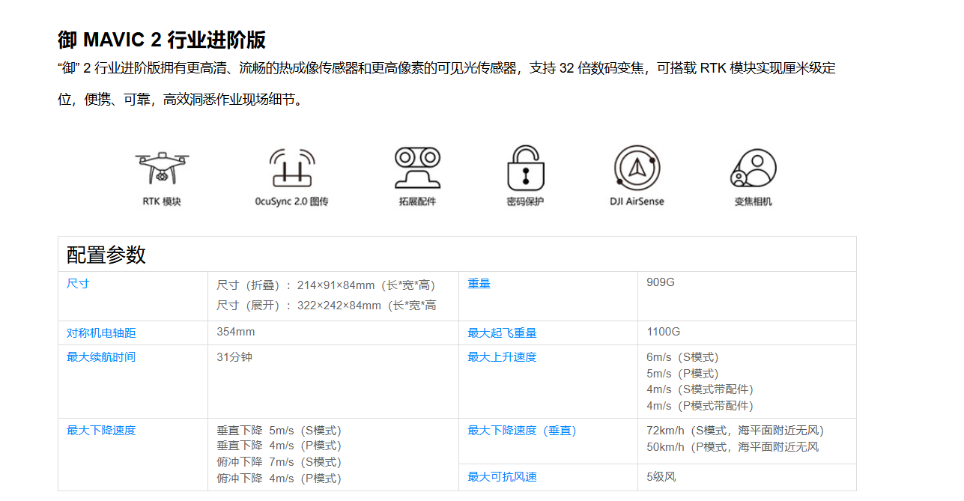Click the '最大起飞重量' parameter label
The height and width of the screenshot is (501, 964).
point(503,333)
